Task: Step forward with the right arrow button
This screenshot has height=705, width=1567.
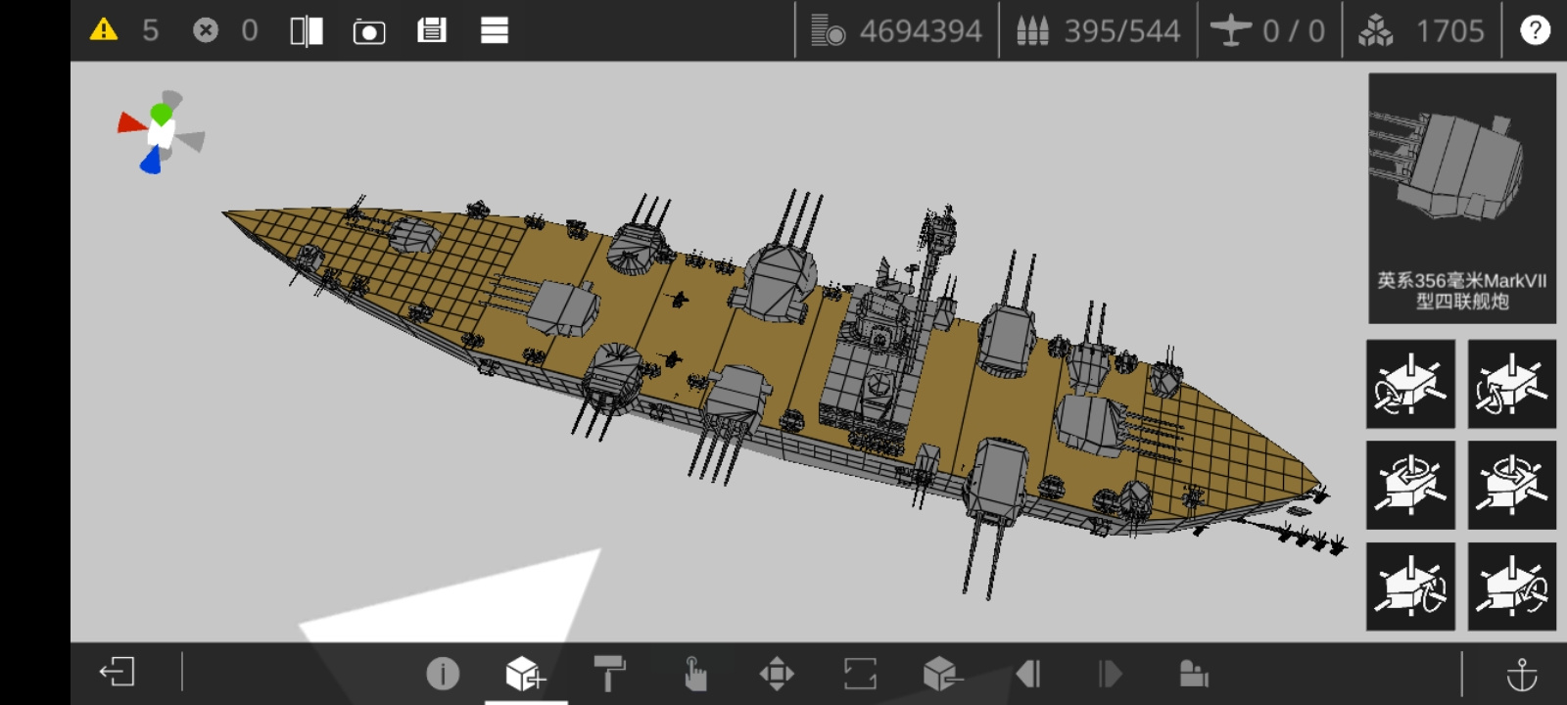Action: click(x=1110, y=674)
